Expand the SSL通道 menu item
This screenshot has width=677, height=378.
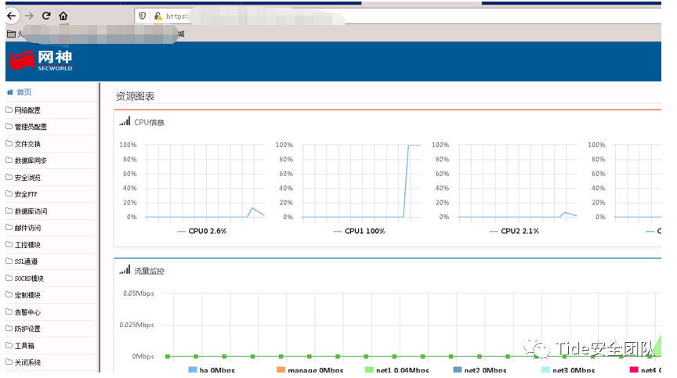point(26,261)
